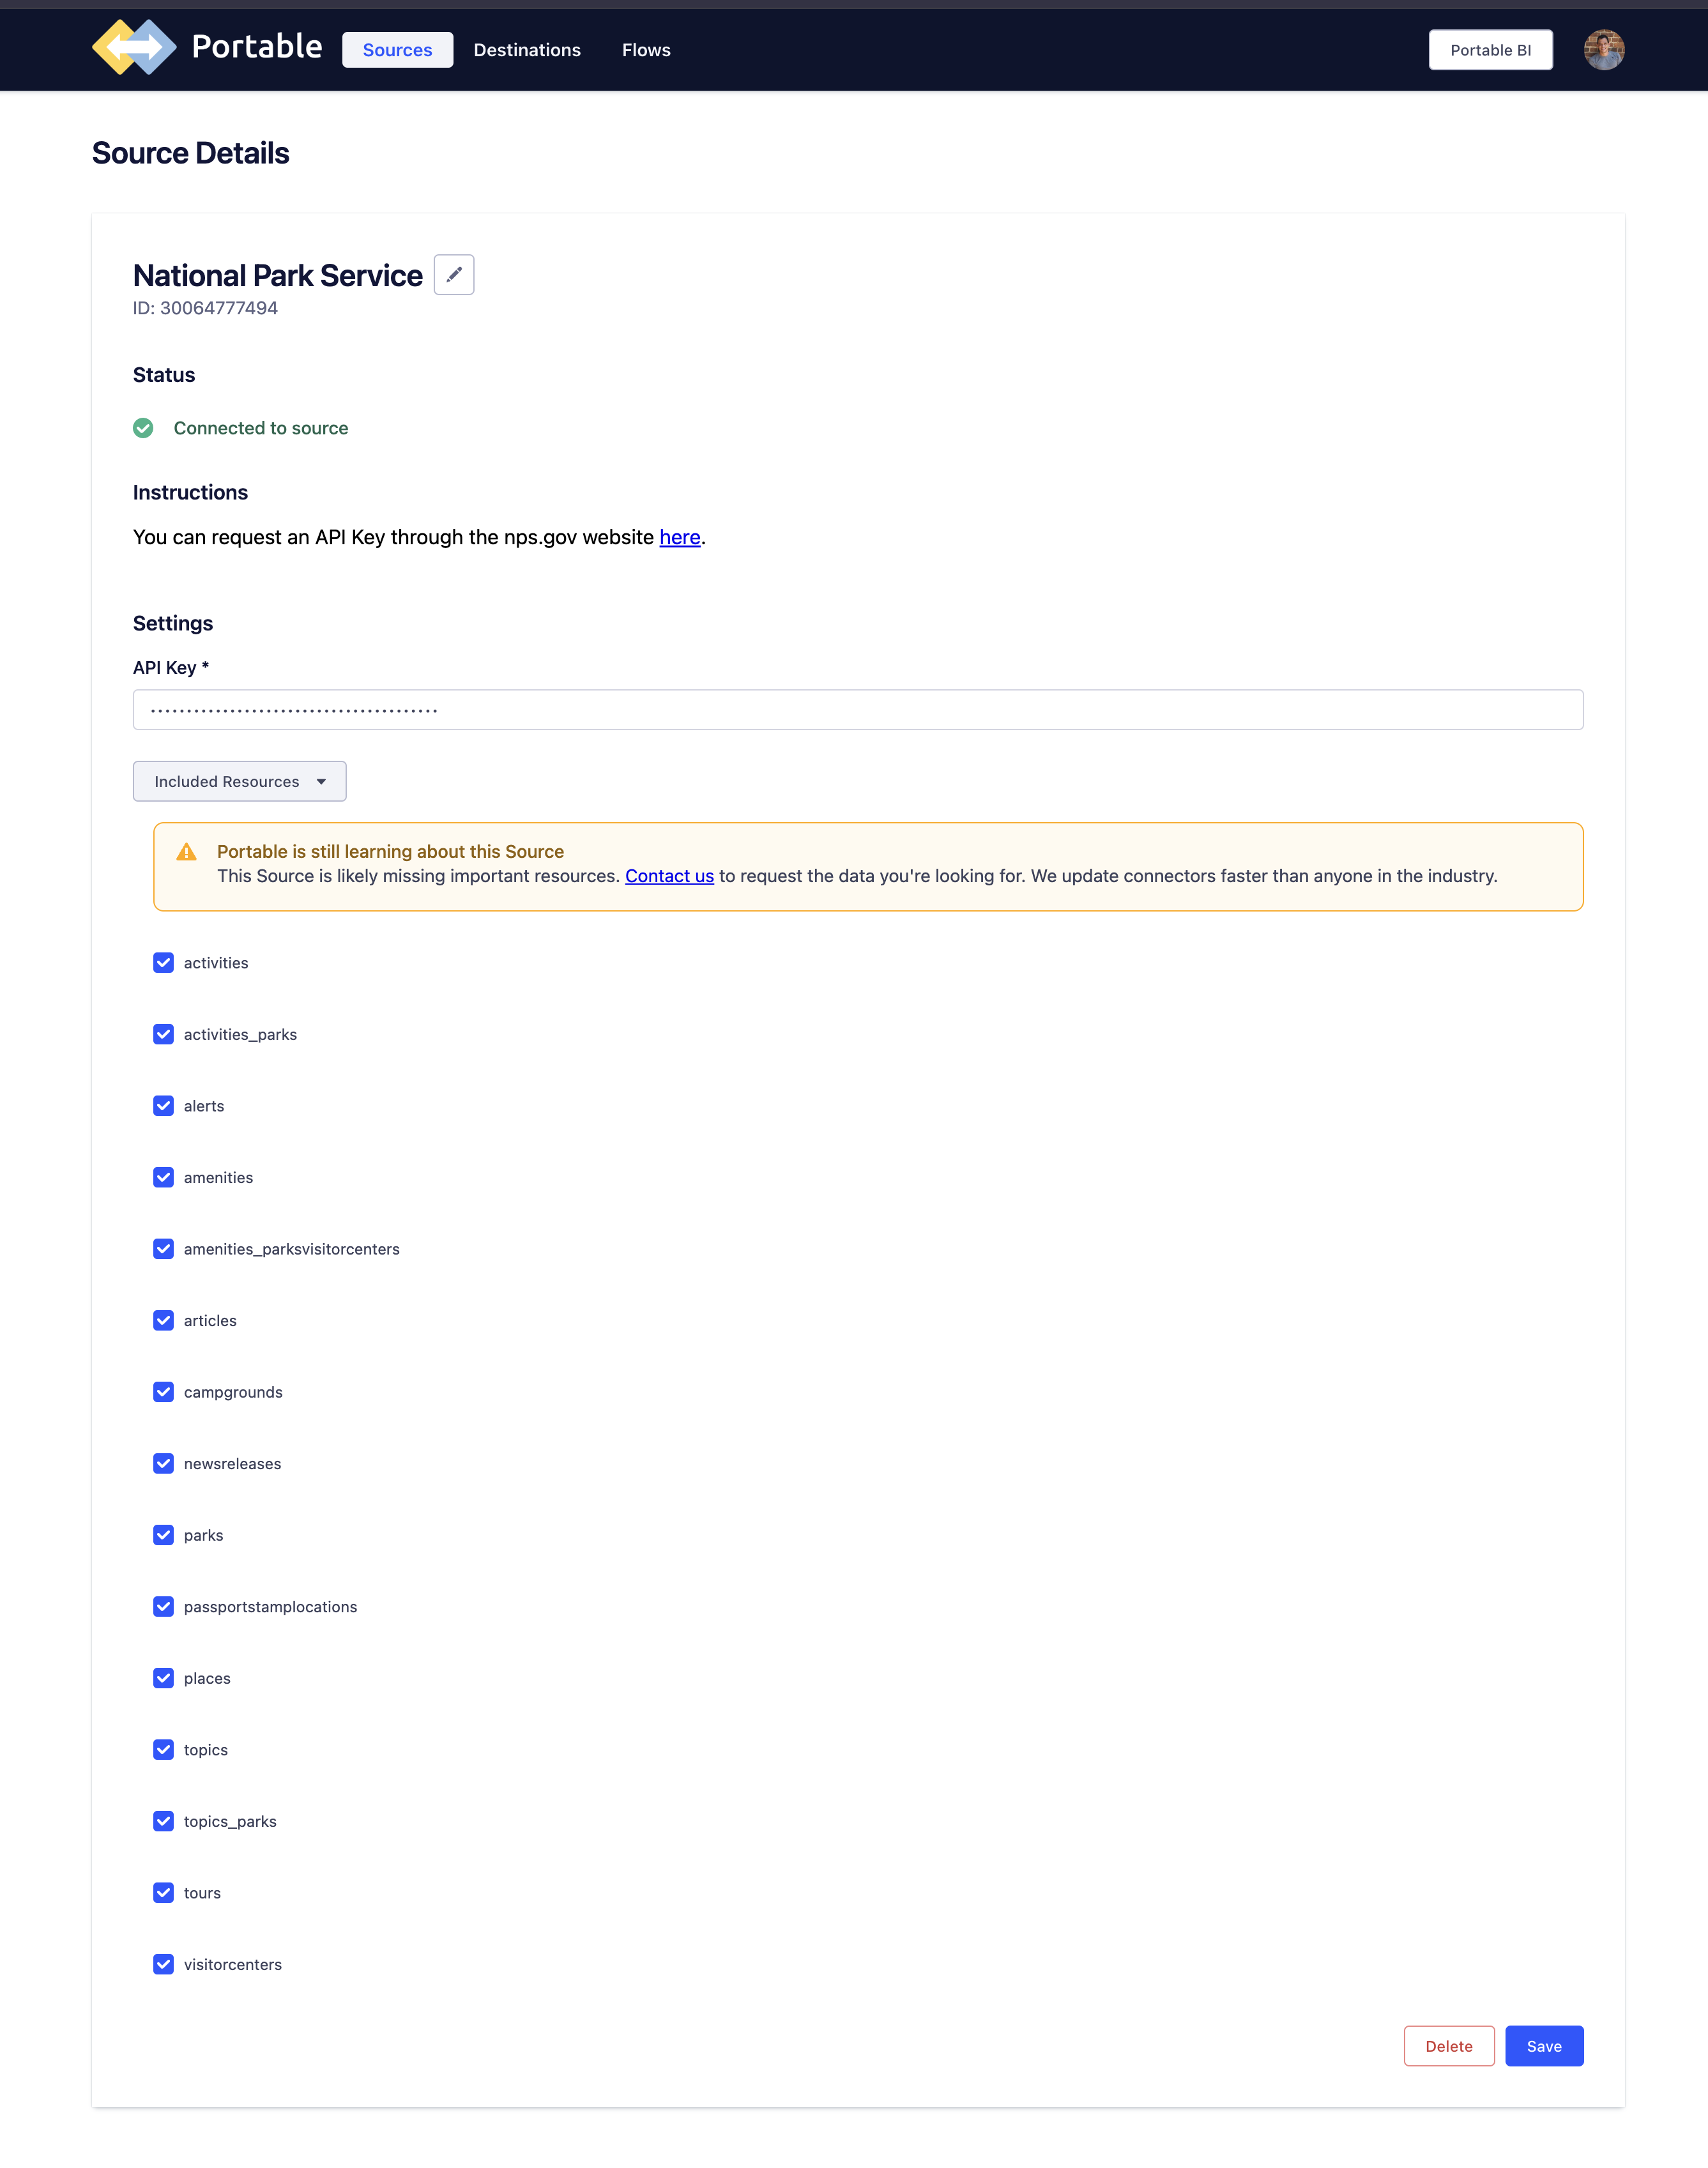1708x2168 pixels.
Task: Open the Included Resources dropdown
Action: 239,781
